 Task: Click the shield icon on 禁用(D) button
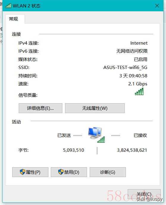[x=61, y=172]
